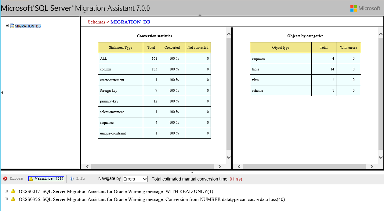Collapse the left tree panel arrow
This screenshot has width=384, height=211.
[2, 92]
